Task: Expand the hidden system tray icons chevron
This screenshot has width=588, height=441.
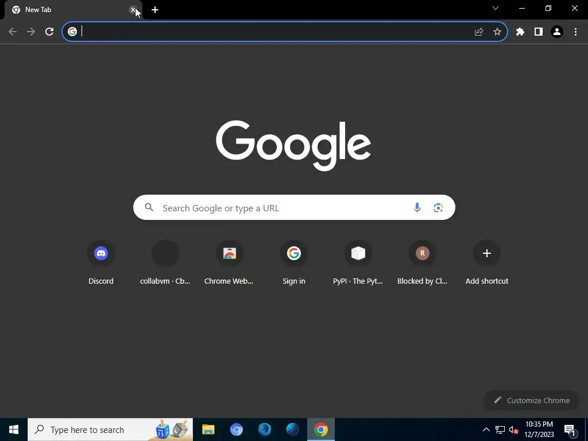Action: tap(486, 430)
